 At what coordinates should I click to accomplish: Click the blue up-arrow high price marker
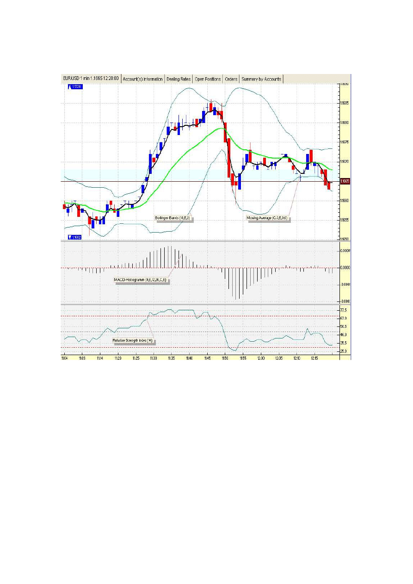click(x=74, y=86)
